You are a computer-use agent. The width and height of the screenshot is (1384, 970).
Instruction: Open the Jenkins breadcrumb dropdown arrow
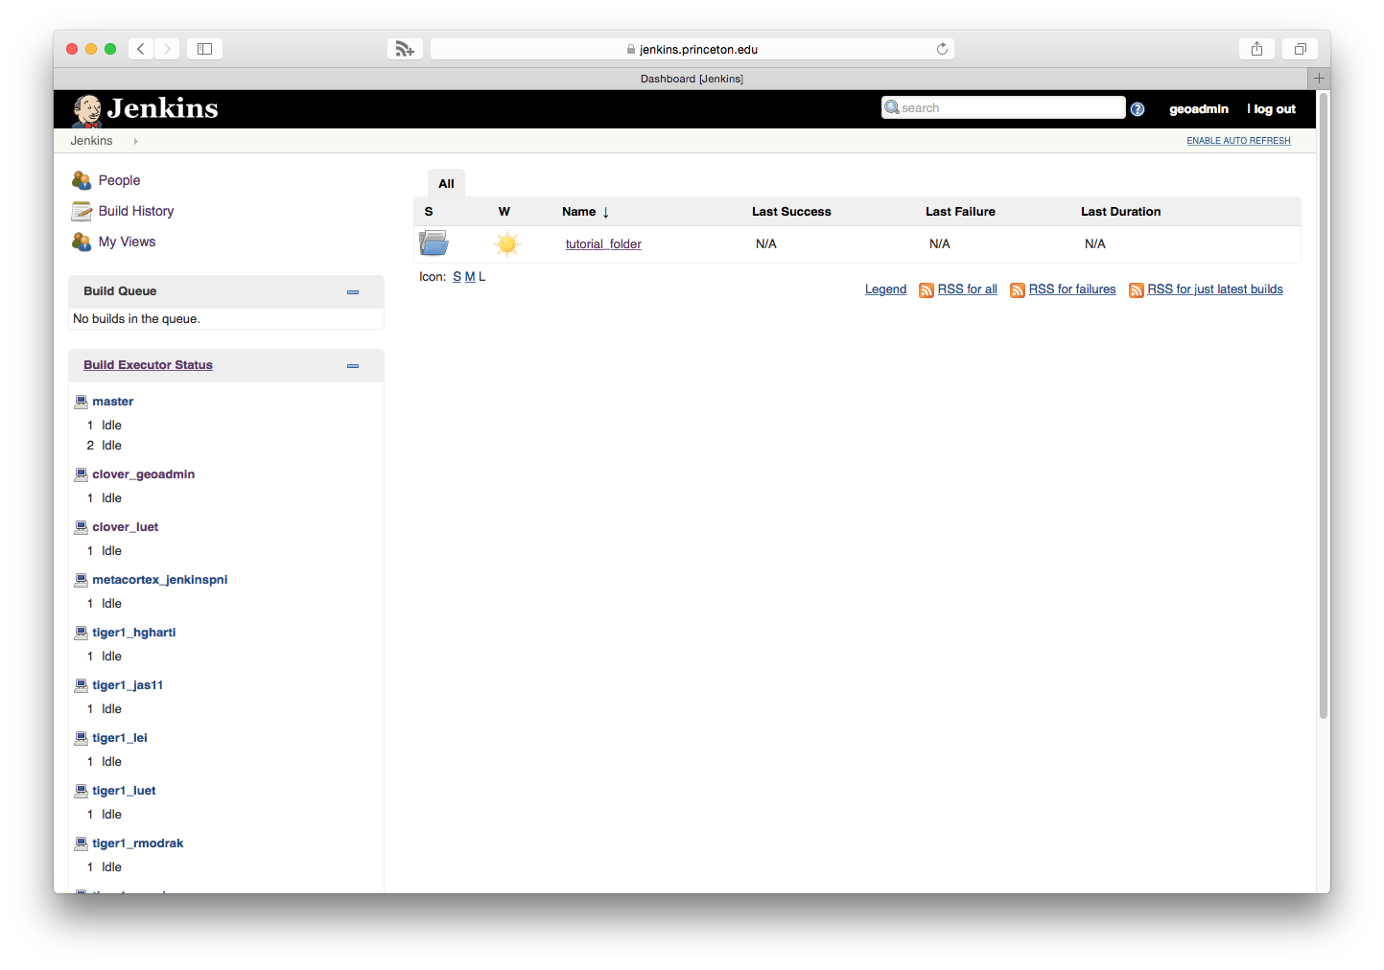pos(135,141)
